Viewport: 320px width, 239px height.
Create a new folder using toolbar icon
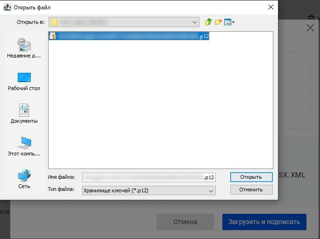pos(218,22)
